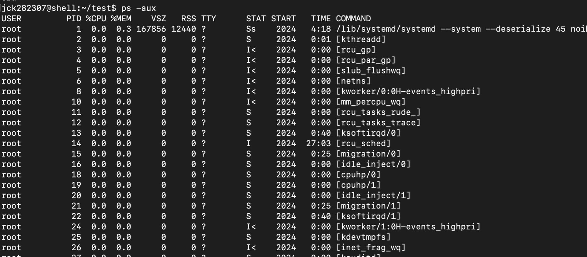Click the [rcu_par_gp] process name

(366, 60)
